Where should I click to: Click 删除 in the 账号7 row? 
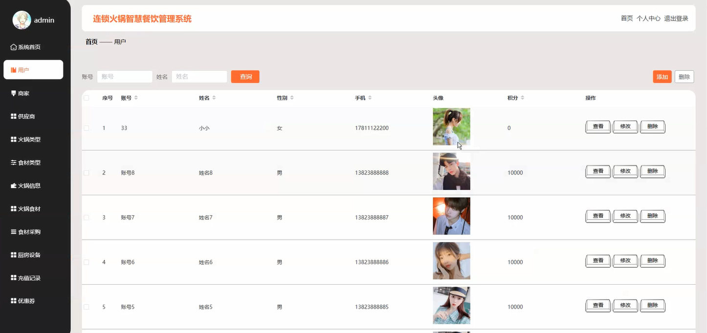(653, 216)
